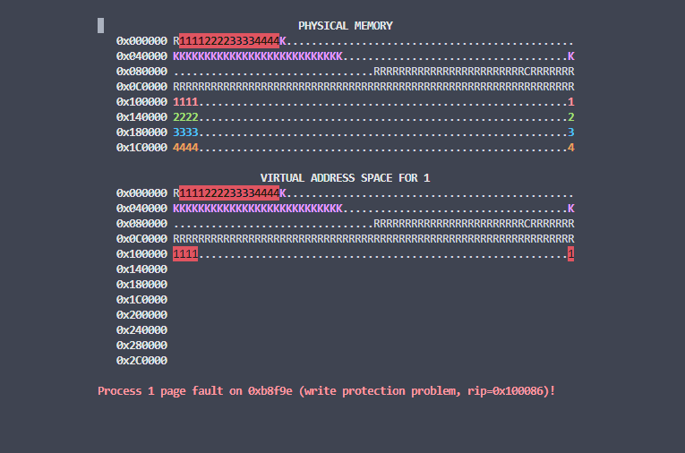Click the green 2 at the row end
Screen dimensions: 685x453
click(x=570, y=117)
